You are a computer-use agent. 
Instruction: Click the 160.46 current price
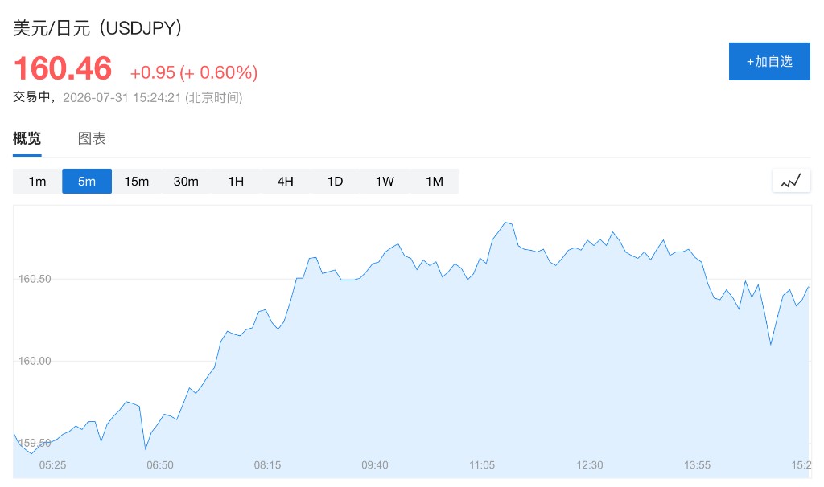tap(63, 69)
